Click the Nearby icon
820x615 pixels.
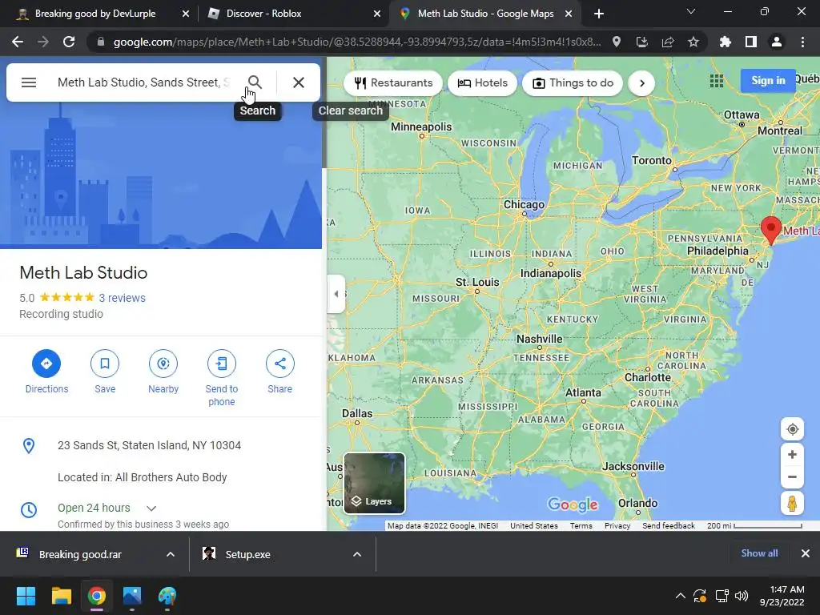163,364
